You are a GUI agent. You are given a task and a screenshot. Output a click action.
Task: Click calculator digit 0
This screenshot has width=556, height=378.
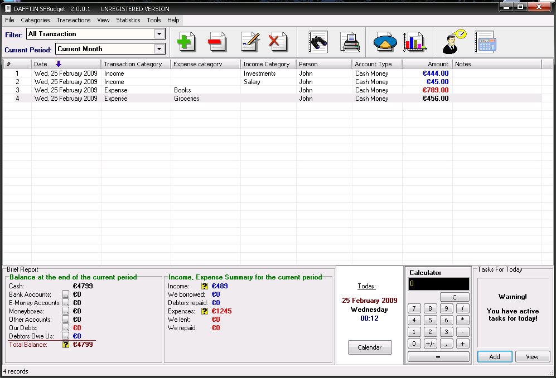(x=414, y=343)
